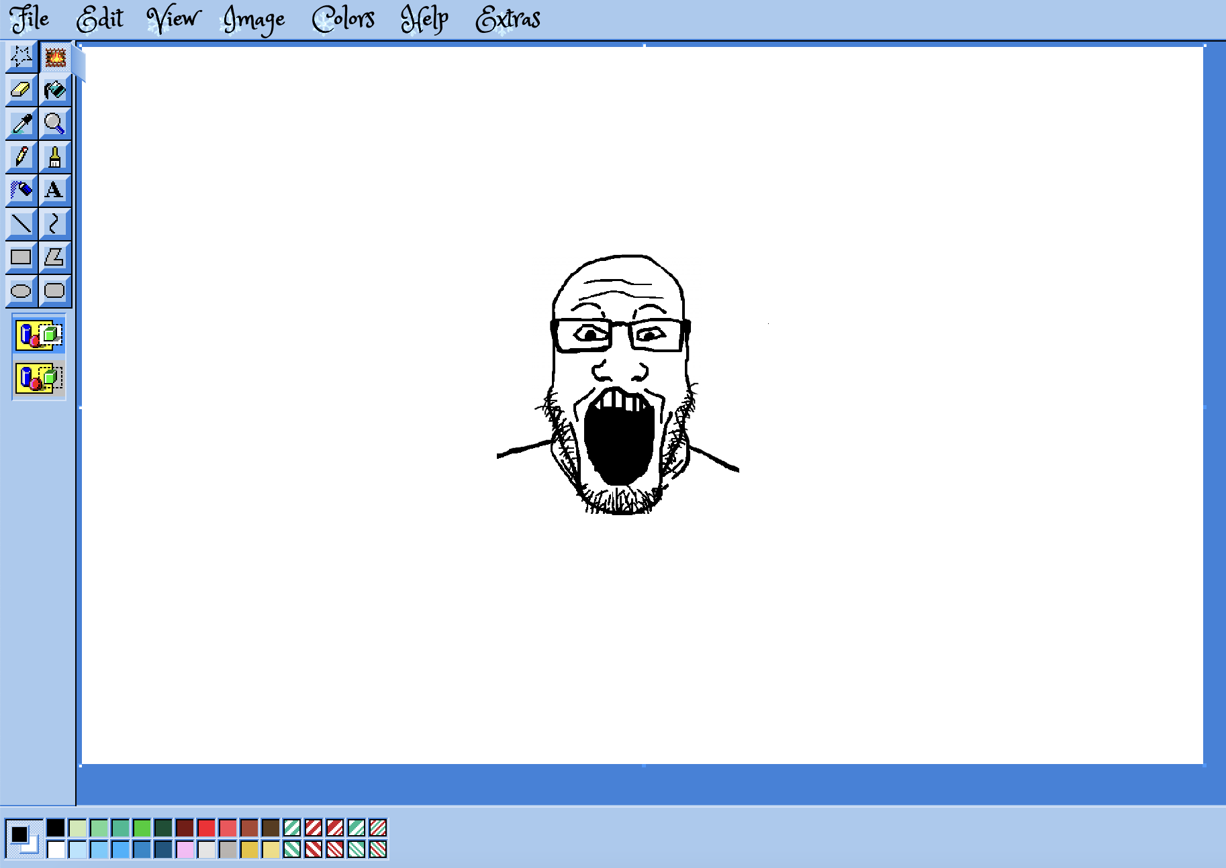This screenshot has height=868, width=1226.
Task: Select the Polygon tool
Action: [x=55, y=258]
